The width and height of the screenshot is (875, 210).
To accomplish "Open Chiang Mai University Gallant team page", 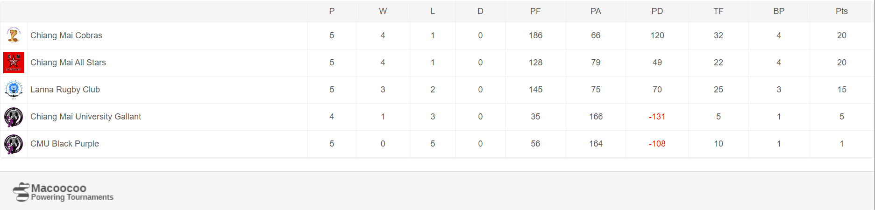I will click(x=85, y=117).
